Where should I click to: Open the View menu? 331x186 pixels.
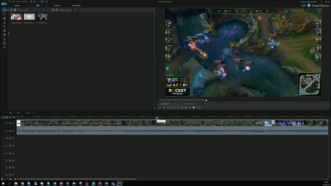(18, 2)
